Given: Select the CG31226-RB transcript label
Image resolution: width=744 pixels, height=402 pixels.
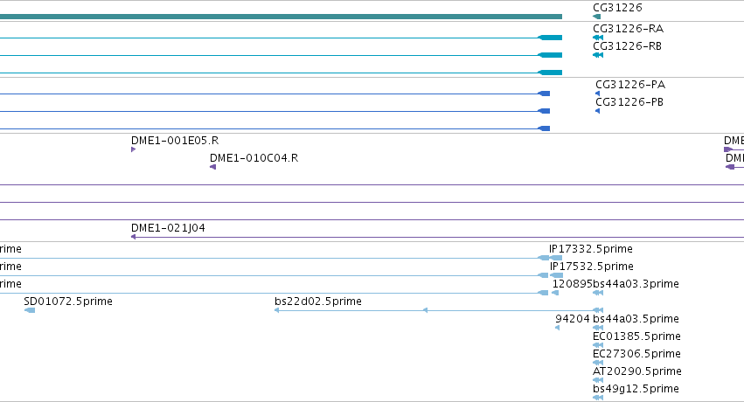Looking at the screenshot, I should [x=627, y=46].
